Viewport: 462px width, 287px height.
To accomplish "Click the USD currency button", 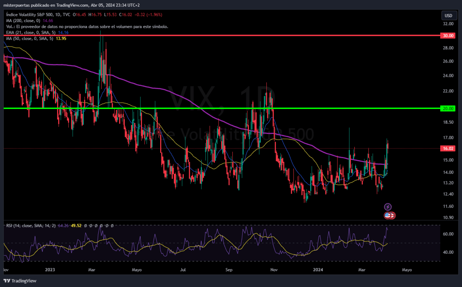I will pos(448,15).
